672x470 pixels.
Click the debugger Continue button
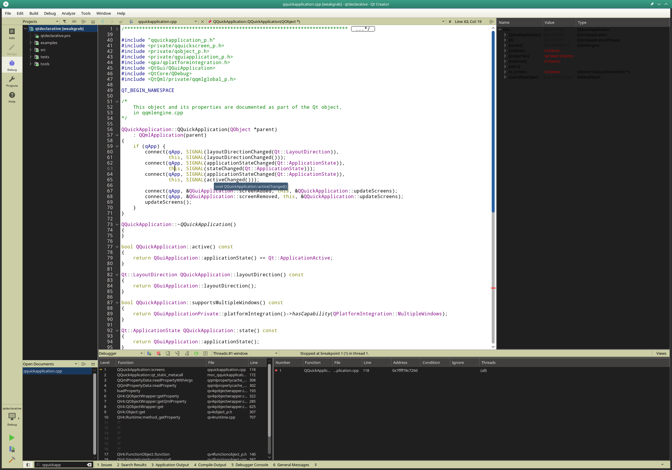[x=149, y=353]
